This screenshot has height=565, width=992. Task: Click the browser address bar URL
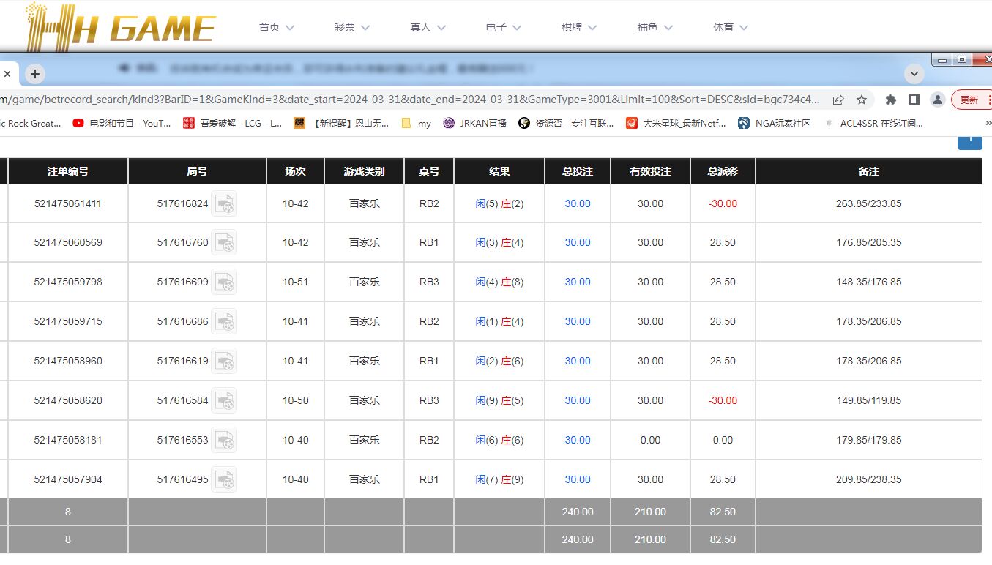[410, 100]
